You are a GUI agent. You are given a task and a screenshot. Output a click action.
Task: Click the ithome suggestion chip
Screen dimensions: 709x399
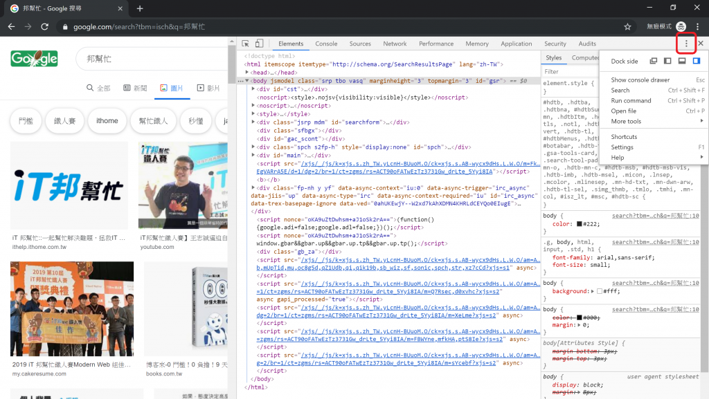(x=107, y=121)
